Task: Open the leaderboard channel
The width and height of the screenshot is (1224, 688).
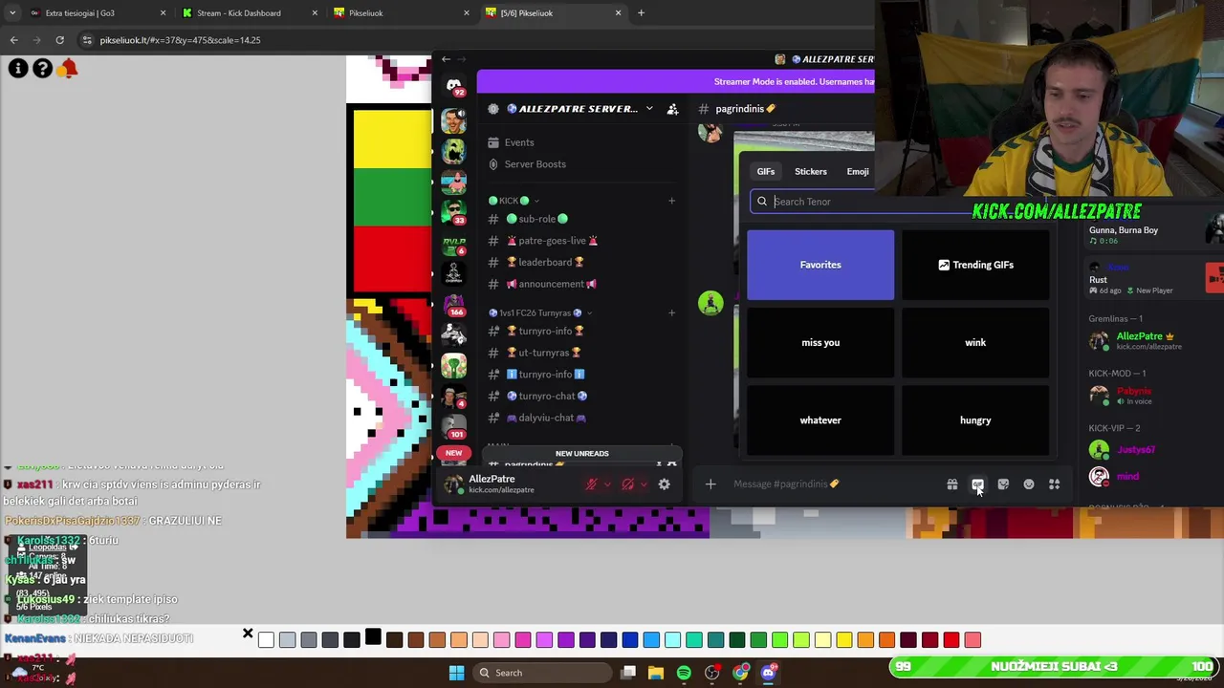Action: (x=545, y=262)
